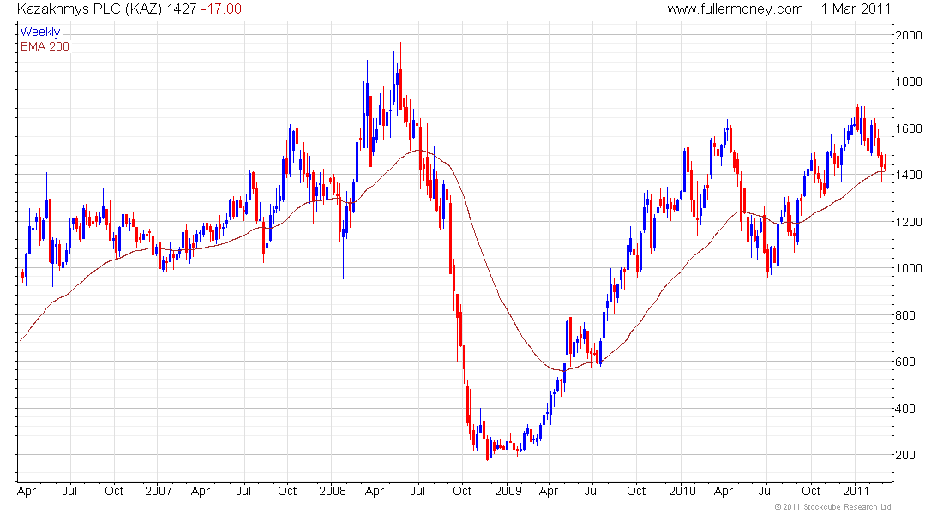The image size is (943, 514).
Task: Click the '2011' time axis label
Action: point(856,491)
